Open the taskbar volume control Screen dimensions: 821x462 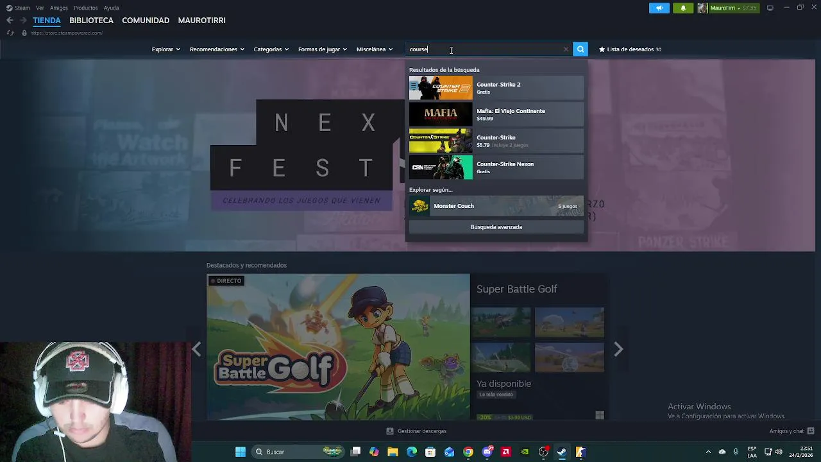(779, 452)
